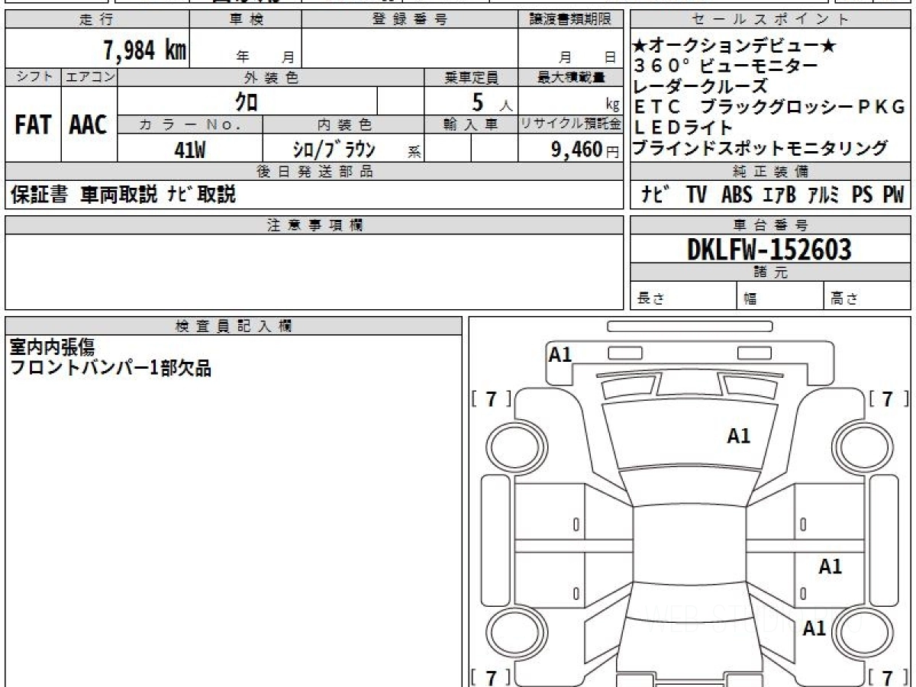Select the ETC ブラックグロッシーPKG line

[769, 107]
